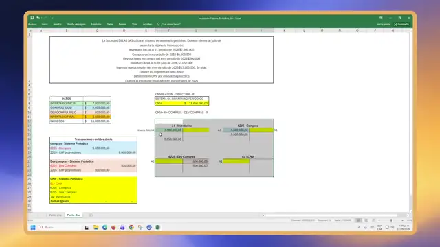Open the Diseño de página tab
Image resolution: width=440 pixels, height=247 pixels.
coord(76,25)
